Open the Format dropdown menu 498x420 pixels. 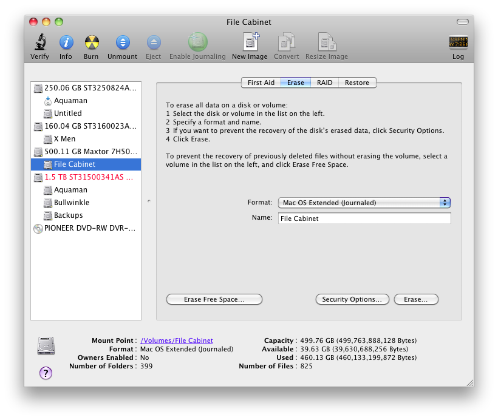364,203
